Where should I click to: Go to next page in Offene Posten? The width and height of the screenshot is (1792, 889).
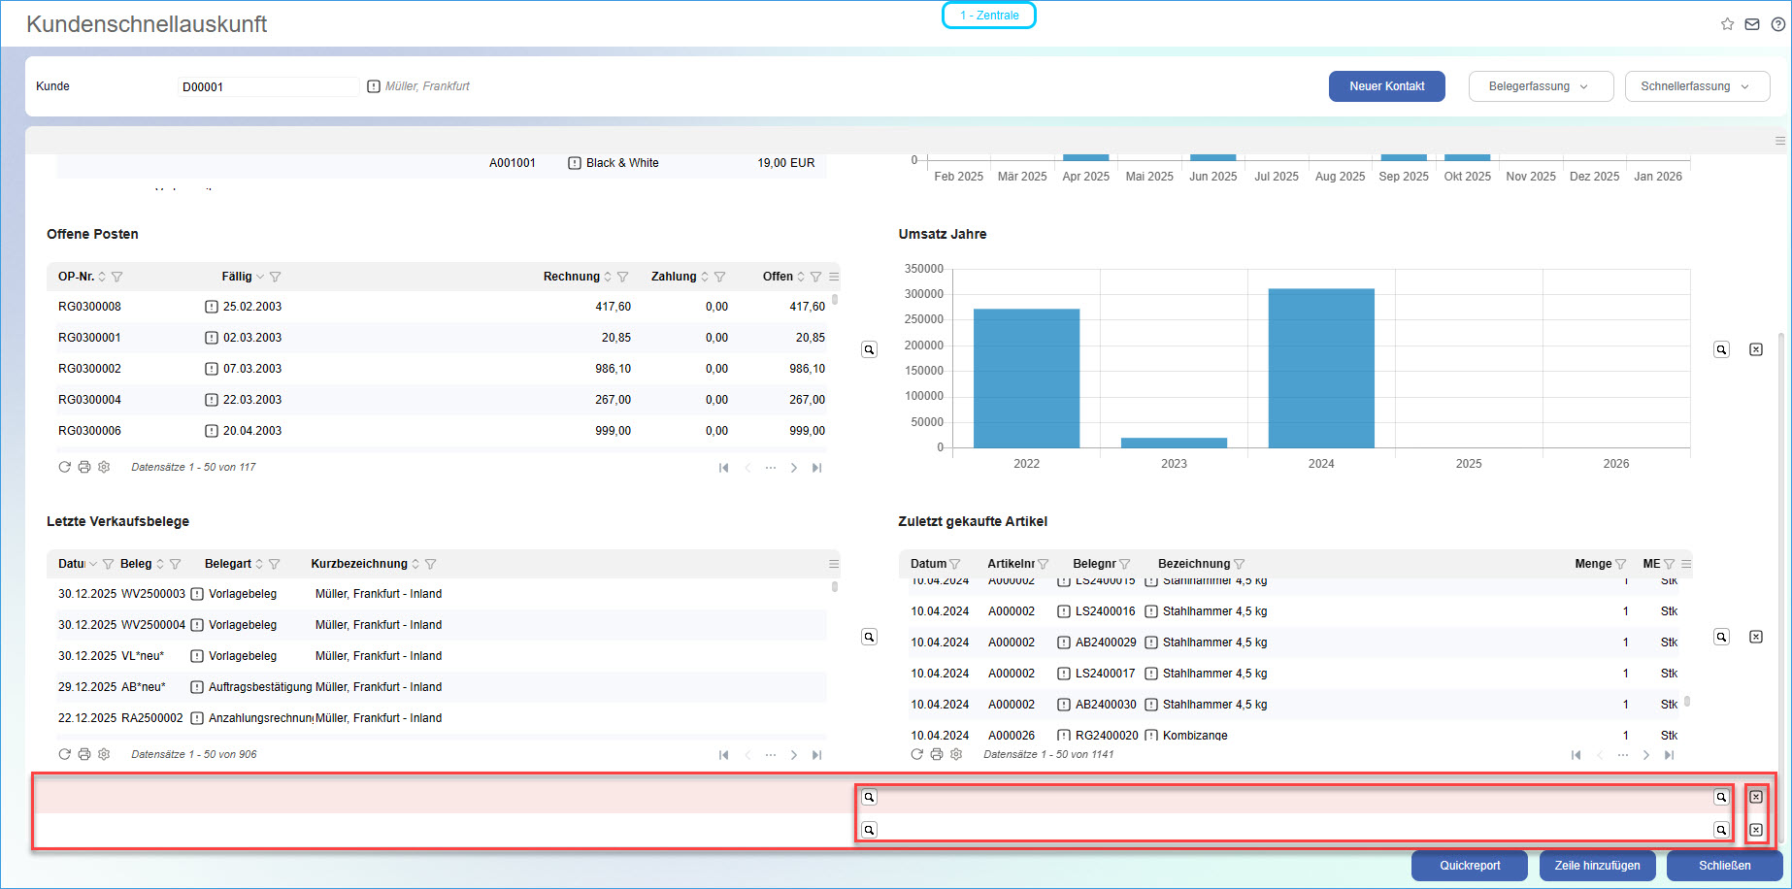coord(794,468)
